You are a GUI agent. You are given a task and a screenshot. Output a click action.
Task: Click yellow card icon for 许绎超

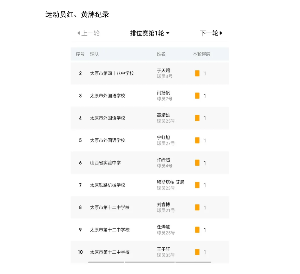pos(197,163)
